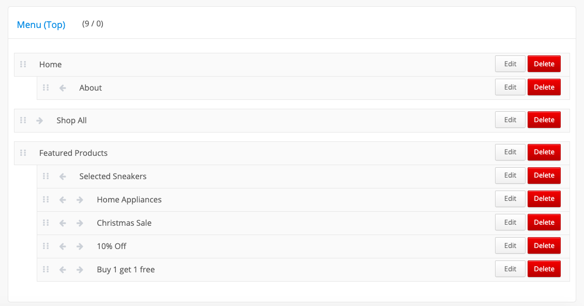Edit the Selected Sneakers entry
The image size is (584, 306).
coord(510,176)
